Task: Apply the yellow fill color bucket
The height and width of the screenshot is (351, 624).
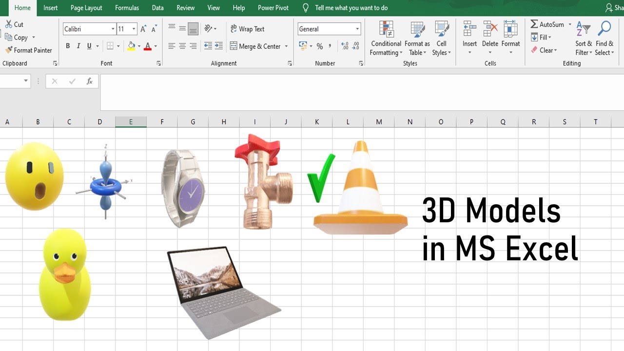Action: tap(131, 46)
